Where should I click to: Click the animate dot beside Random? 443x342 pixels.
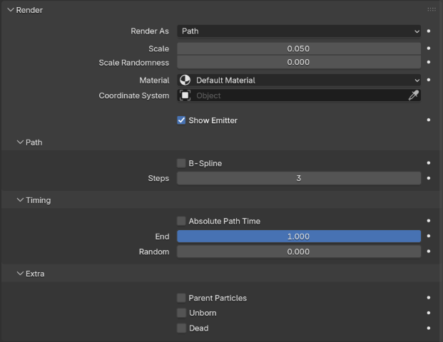coord(429,252)
